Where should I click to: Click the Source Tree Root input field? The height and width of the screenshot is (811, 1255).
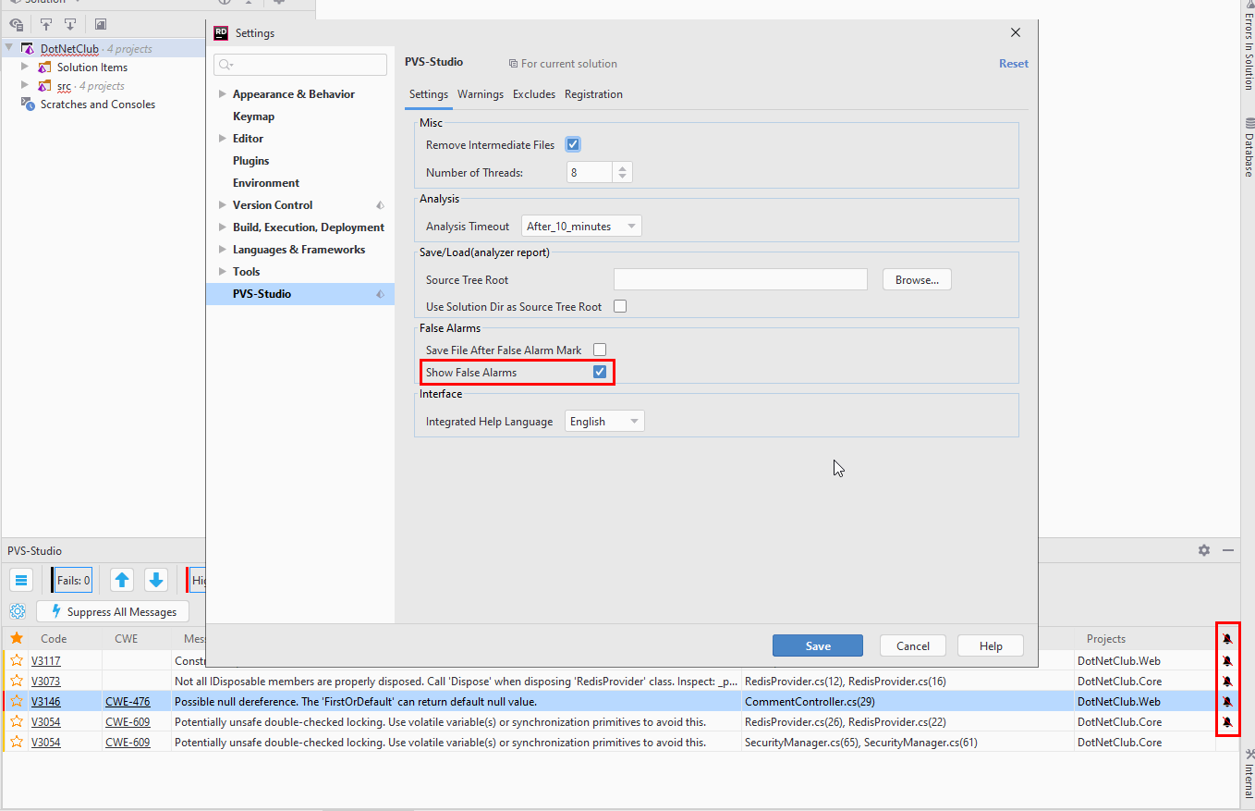coord(740,279)
